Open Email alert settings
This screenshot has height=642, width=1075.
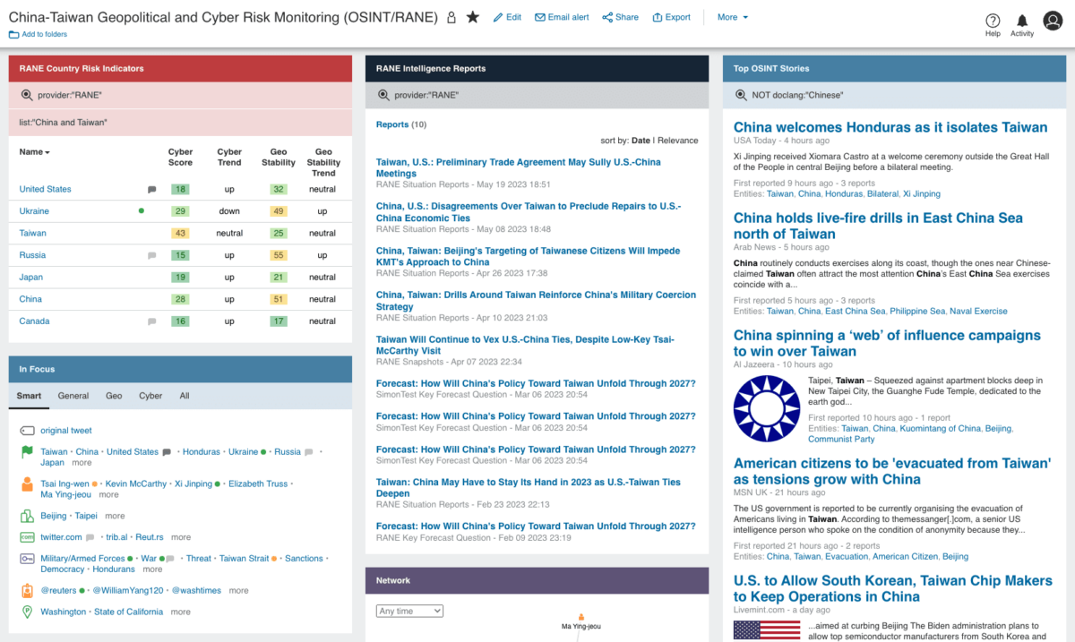pyautogui.click(x=562, y=17)
